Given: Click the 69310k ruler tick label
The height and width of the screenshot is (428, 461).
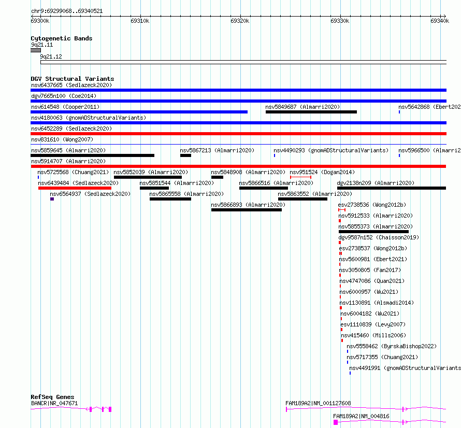Looking at the screenshot, I should [140, 21].
